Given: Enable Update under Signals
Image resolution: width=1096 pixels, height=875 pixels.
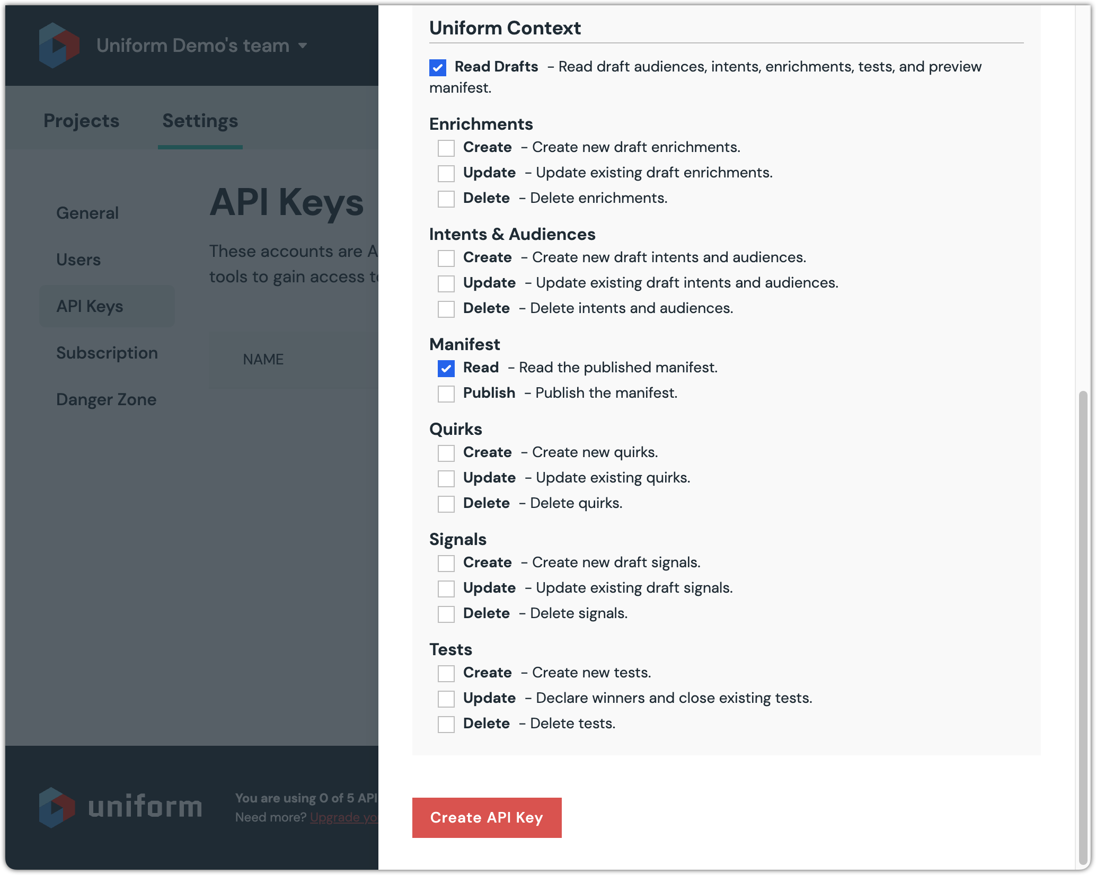Looking at the screenshot, I should (x=446, y=589).
